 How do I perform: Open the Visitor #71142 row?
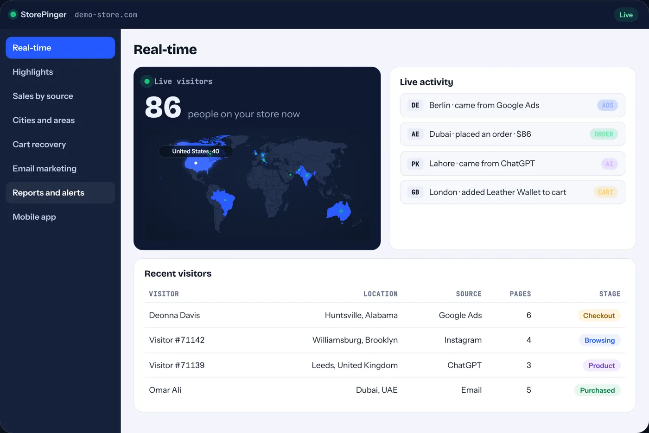tap(385, 340)
